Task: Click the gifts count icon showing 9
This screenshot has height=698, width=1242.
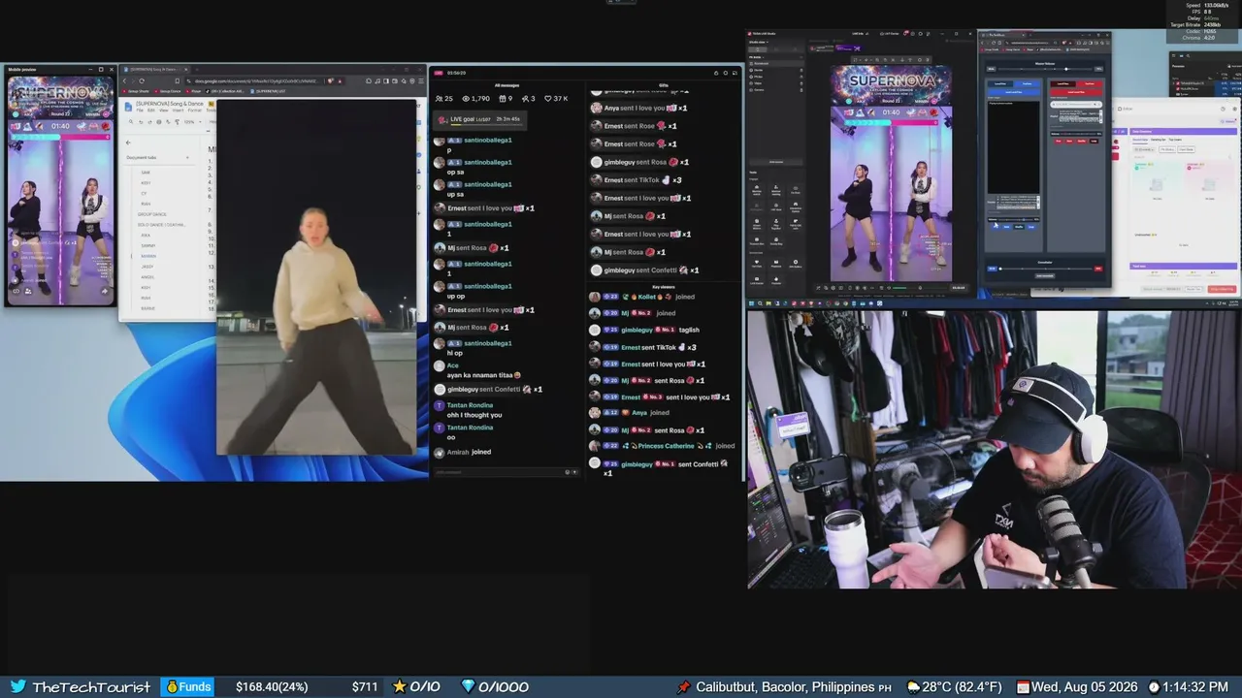Action: (x=502, y=99)
